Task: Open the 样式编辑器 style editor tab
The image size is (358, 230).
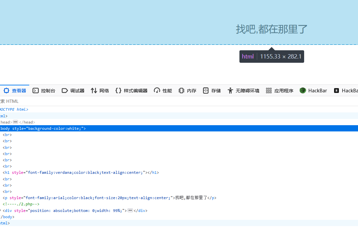Action: 131,91
